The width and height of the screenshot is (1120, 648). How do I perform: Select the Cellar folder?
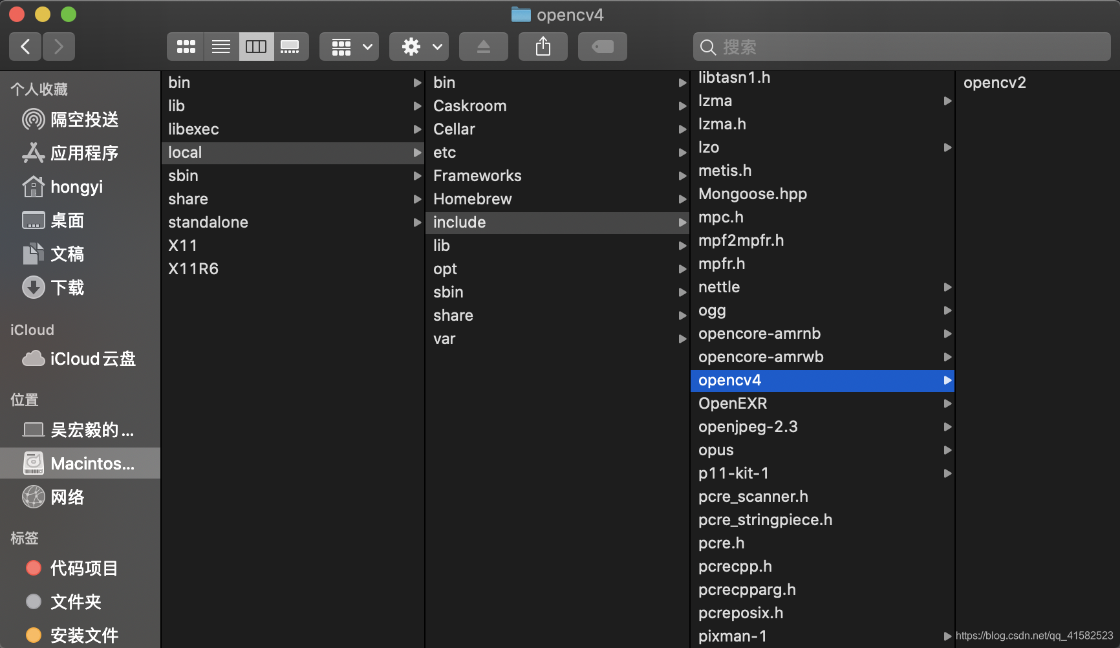click(x=557, y=129)
